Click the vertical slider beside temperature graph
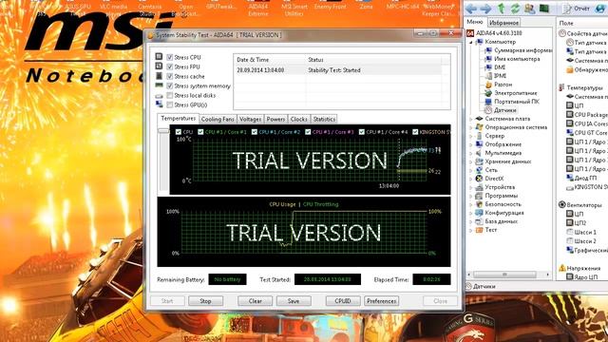 tap(163, 131)
